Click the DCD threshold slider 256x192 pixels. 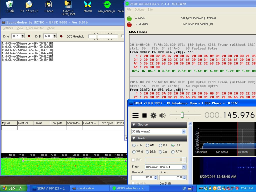coord(103,36)
